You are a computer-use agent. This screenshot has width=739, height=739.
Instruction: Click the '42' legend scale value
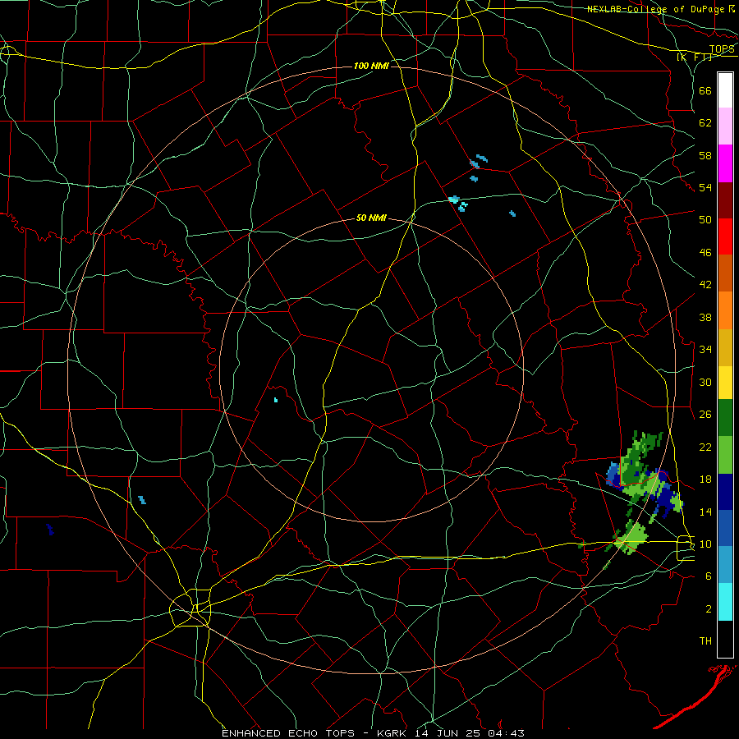[x=705, y=285]
